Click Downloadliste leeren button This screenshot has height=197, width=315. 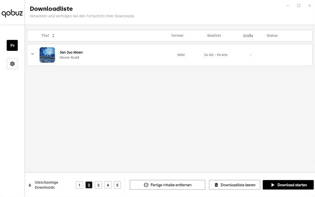(x=235, y=185)
